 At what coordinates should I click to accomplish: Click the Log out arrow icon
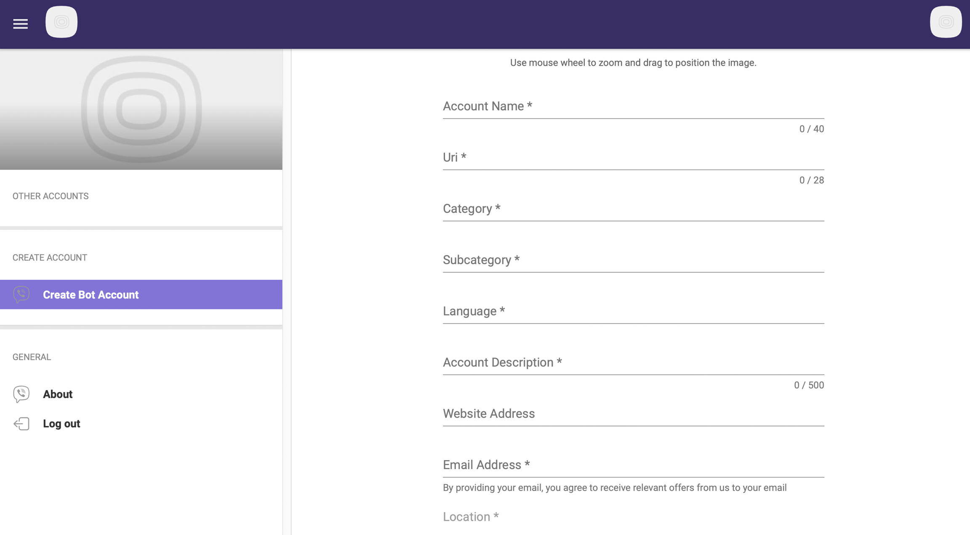[x=21, y=423]
